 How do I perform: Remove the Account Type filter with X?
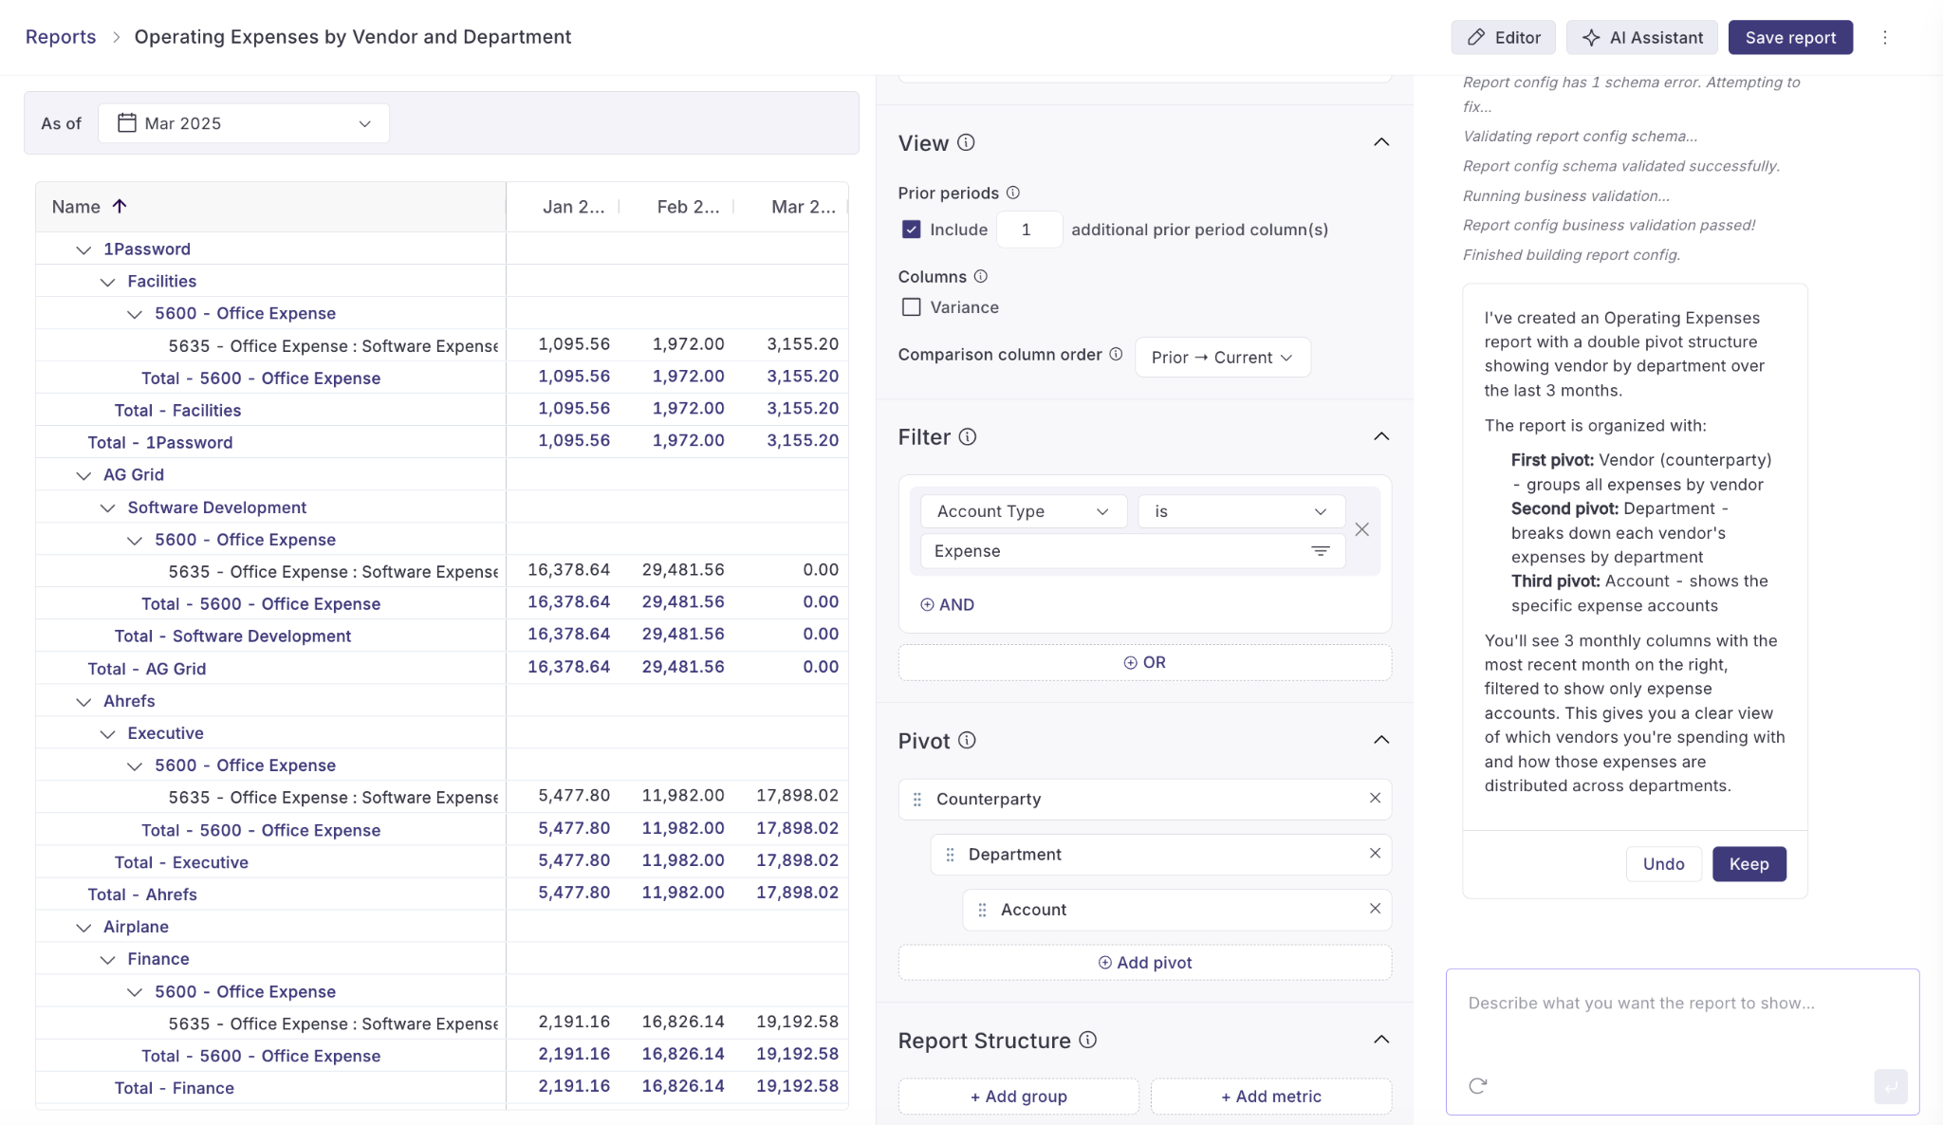(1361, 529)
